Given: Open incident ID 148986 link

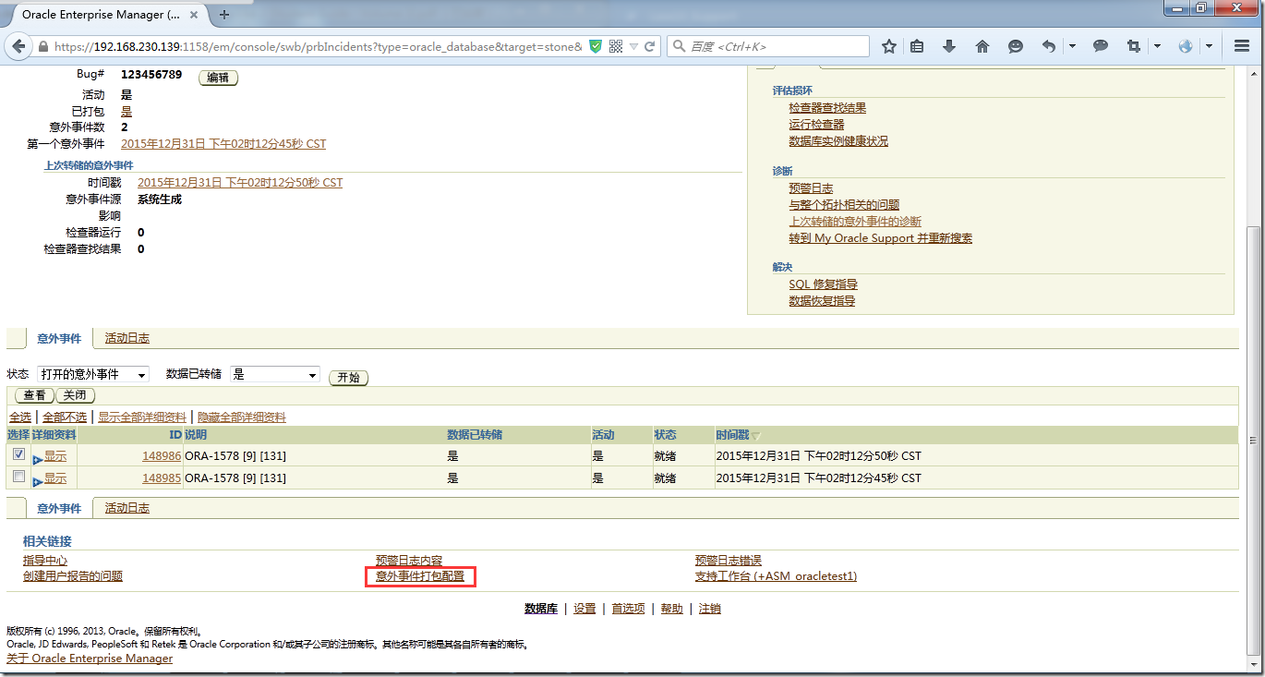Looking at the screenshot, I should 162,455.
